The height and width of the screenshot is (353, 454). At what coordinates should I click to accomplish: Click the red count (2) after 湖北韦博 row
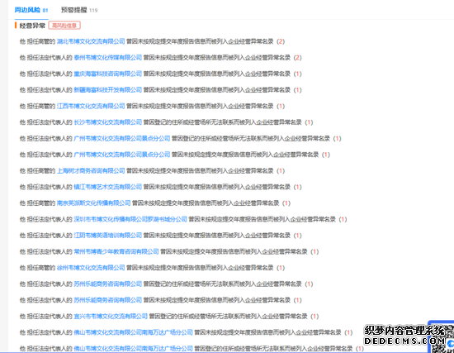click(281, 41)
